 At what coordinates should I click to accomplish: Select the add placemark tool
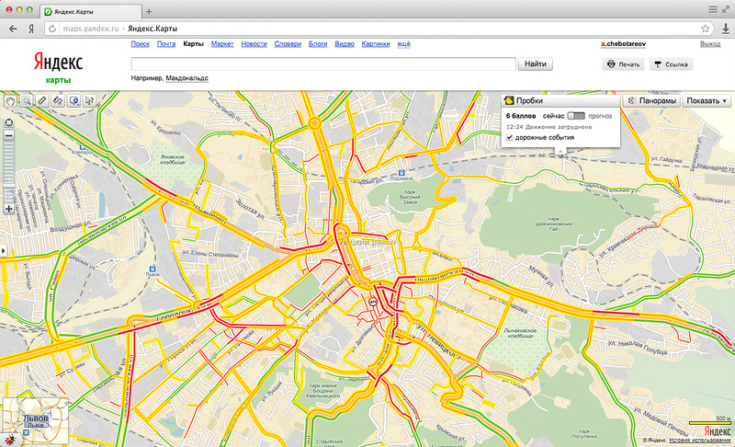[x=73, y=100]
